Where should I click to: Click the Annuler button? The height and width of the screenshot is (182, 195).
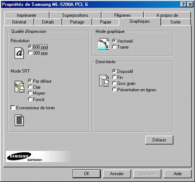click(x=117, y=174)
